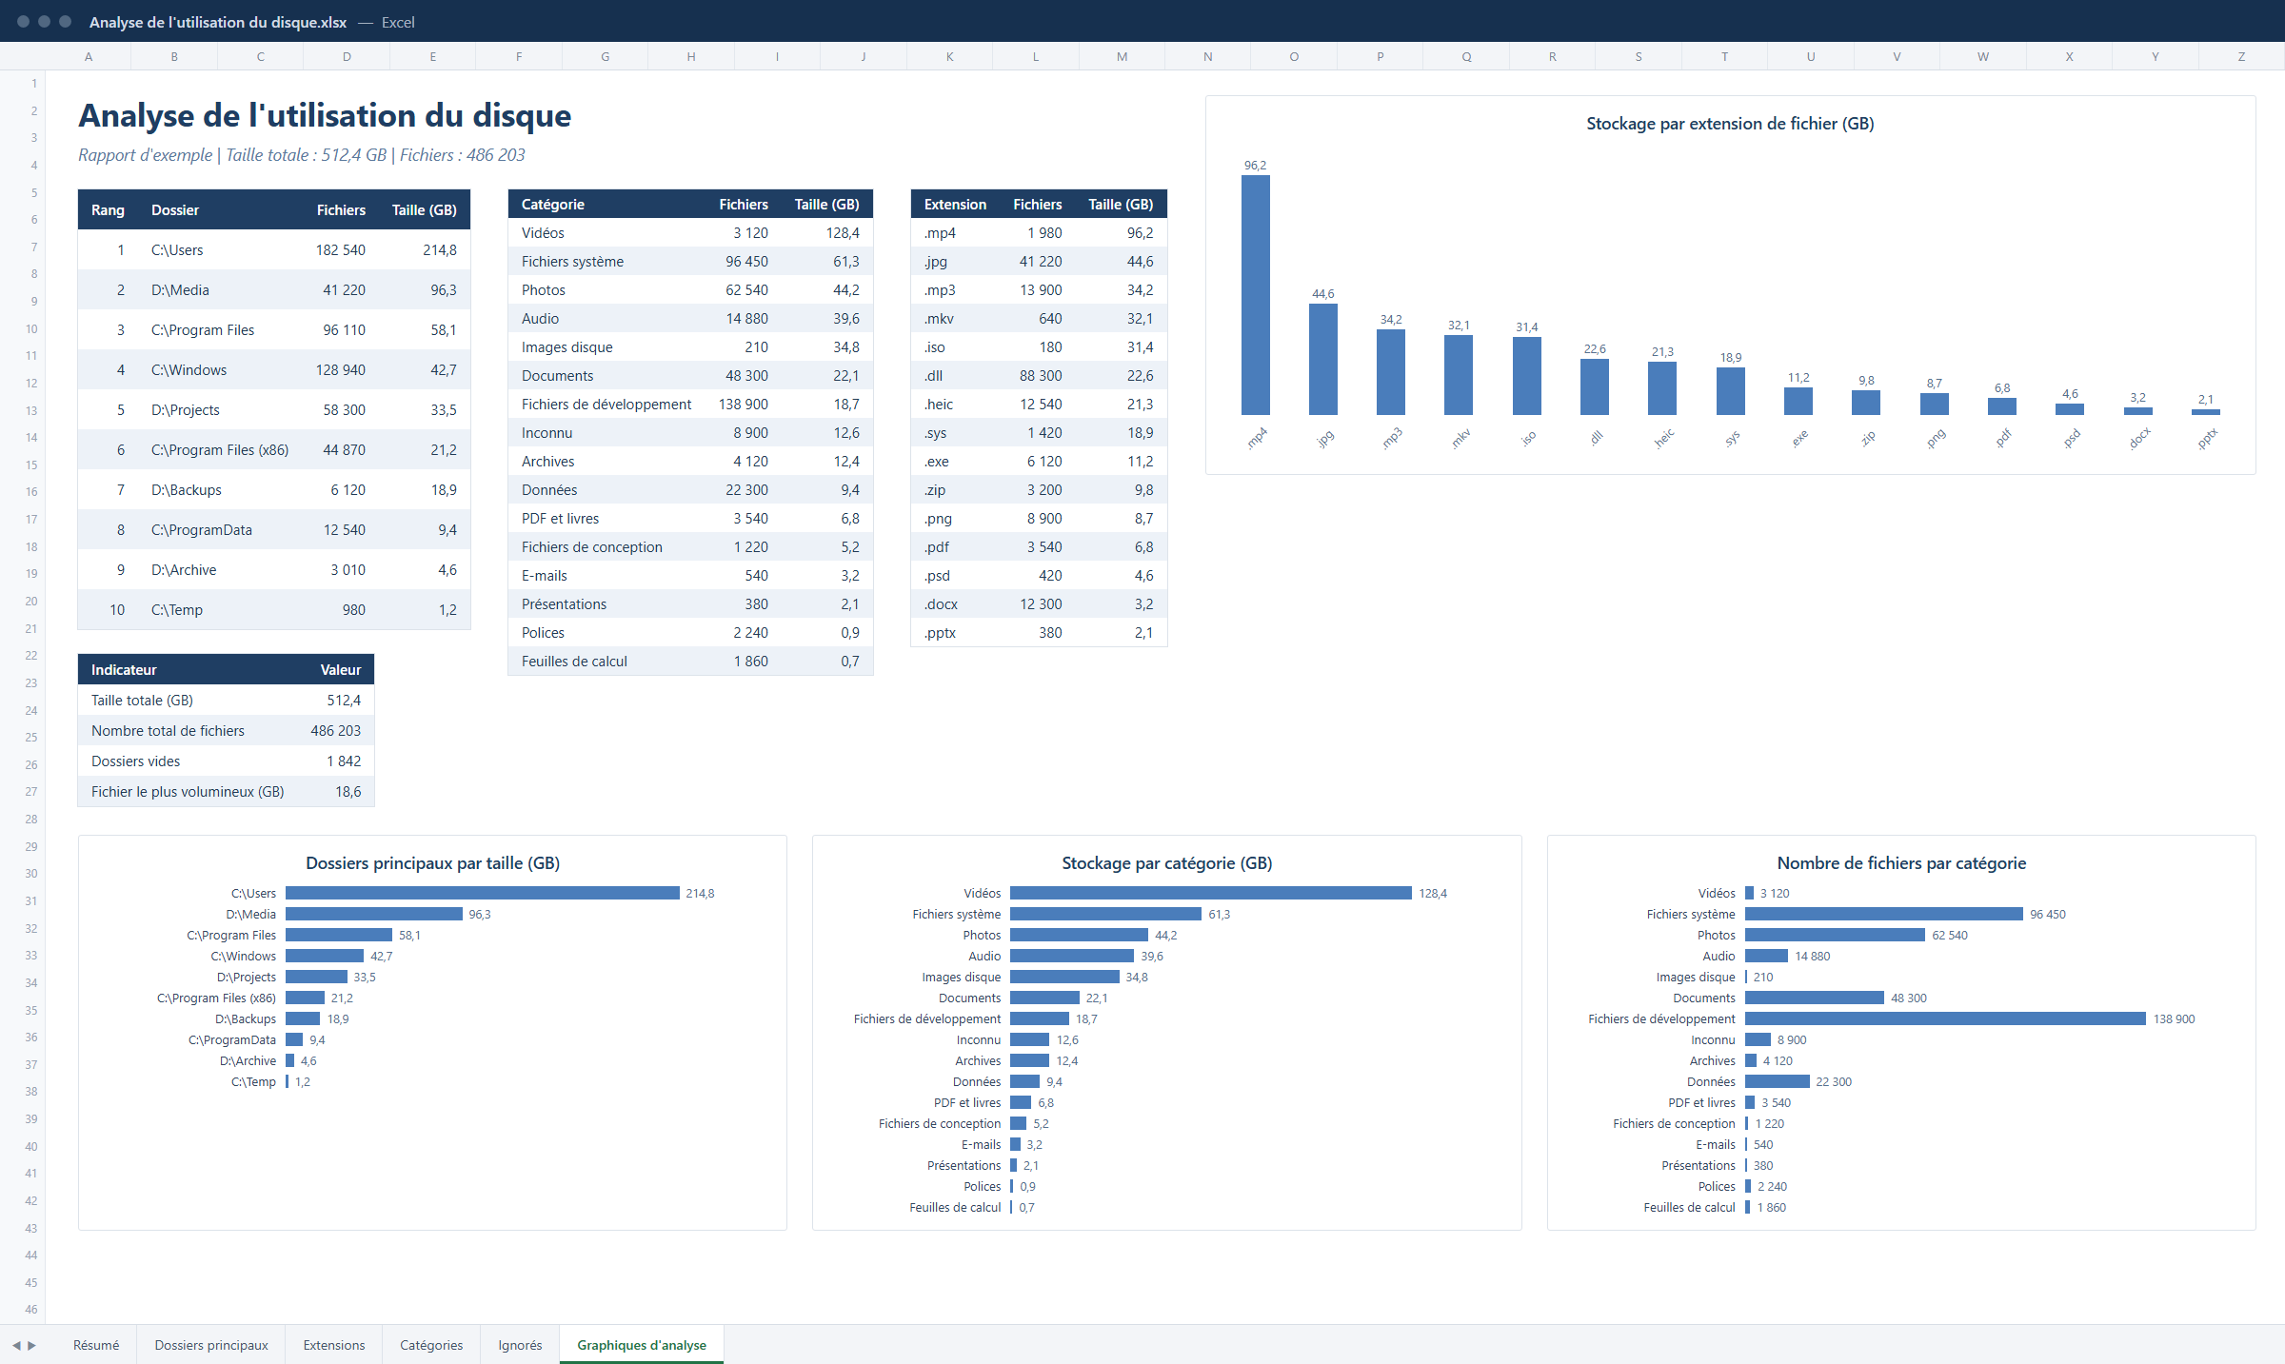Select the Graphiques d'analyse sheet tab
The width and height of the screenshot is (2285, 1364).
(x=642, y=1345)
